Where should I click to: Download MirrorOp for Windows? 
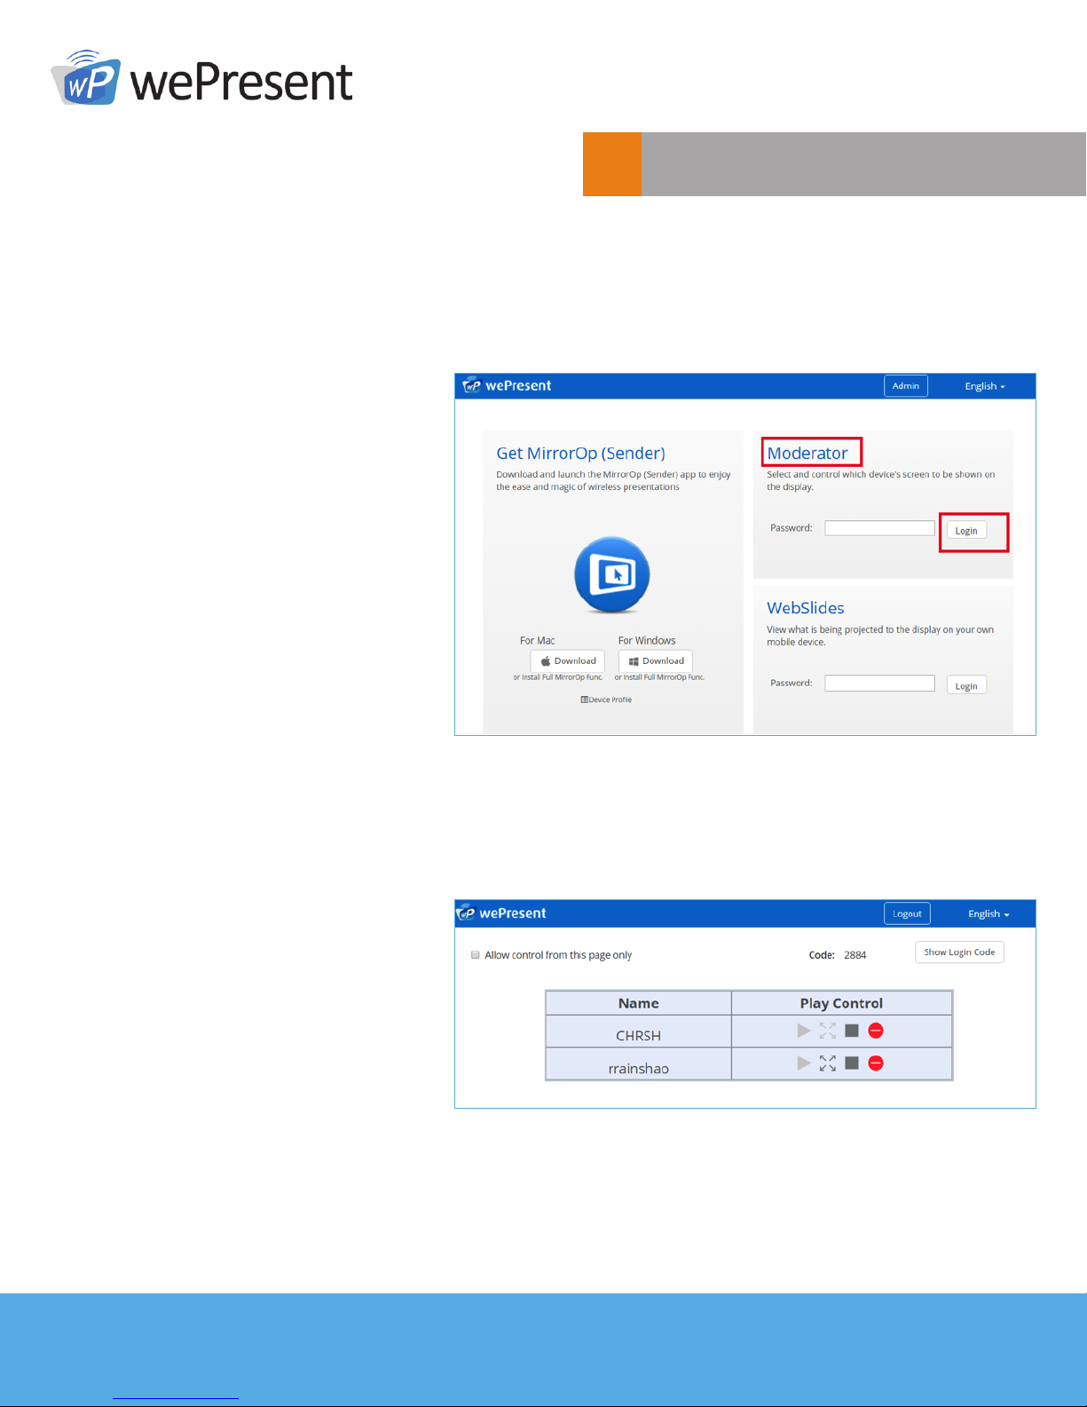[x=656, y=661]
